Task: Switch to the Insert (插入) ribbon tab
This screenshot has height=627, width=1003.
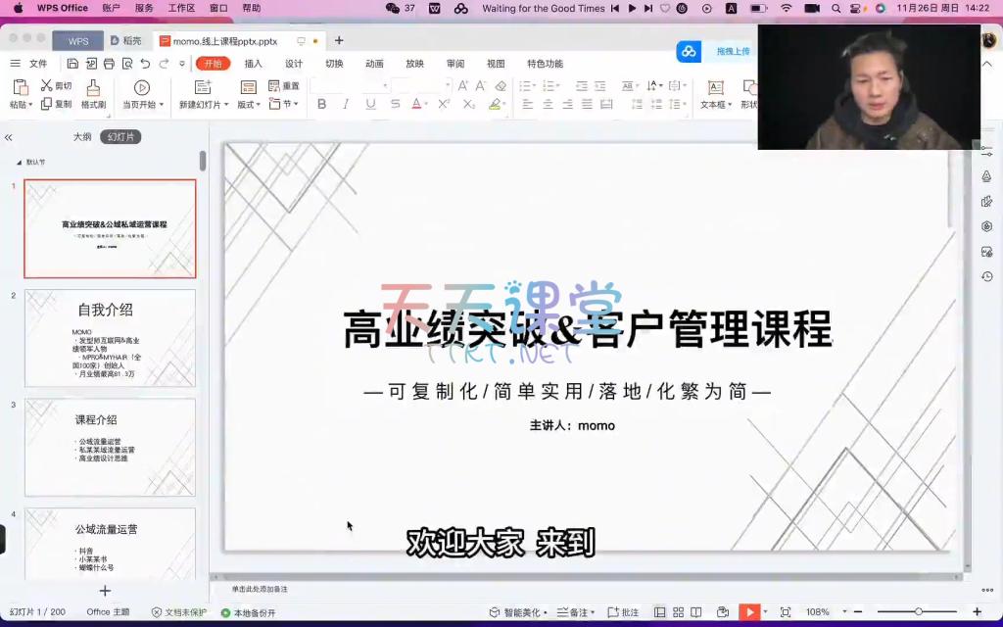Action: coord(253,64)
